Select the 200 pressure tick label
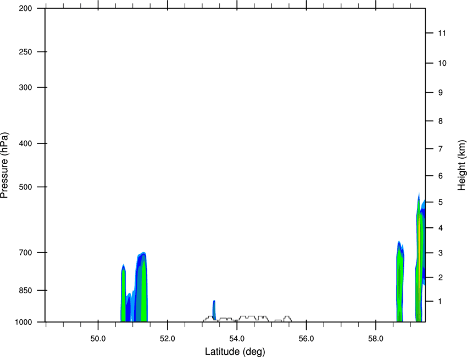467x357 pixels. (25, 8)
